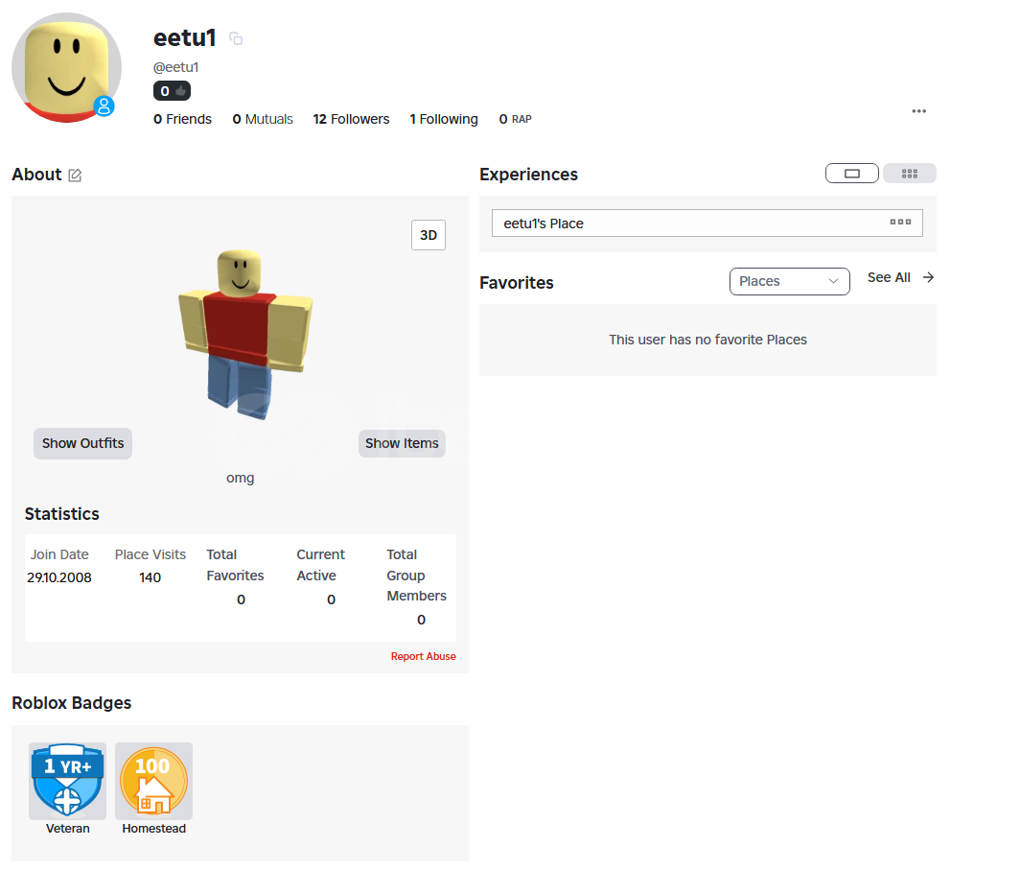Click Report Abuse link
Image resolution: width=1020 pixels, height=870 pixels.
click(x=423, y=656)
